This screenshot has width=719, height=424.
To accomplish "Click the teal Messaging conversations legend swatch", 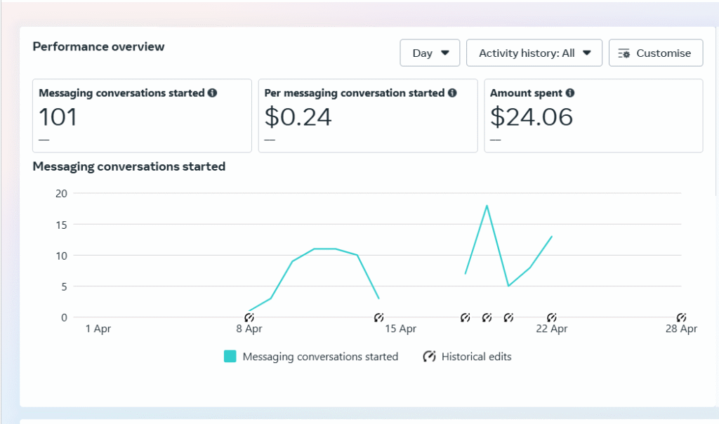I will point(230,357).
